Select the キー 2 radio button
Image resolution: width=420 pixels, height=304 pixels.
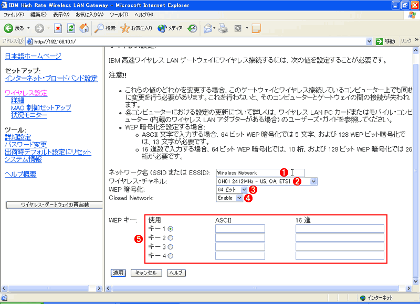(170, 237)
